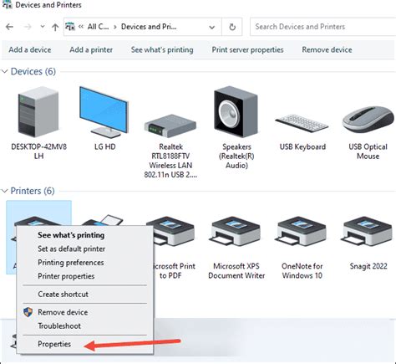Viewport: 396px width, 364px height.
Task: Click 'Add a printer' in toolbar
Action: click(91, 50)
